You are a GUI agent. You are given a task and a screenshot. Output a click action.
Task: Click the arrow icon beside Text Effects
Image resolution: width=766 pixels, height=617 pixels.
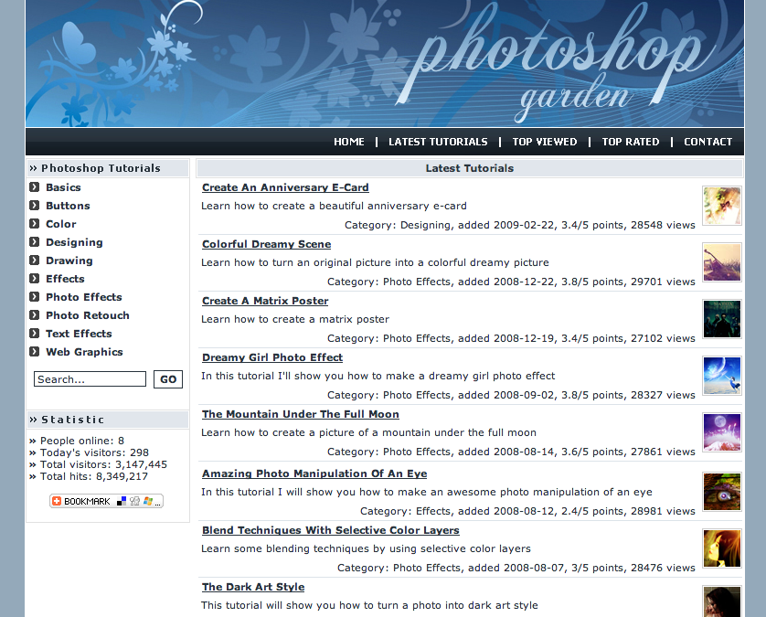click(34, 333)
